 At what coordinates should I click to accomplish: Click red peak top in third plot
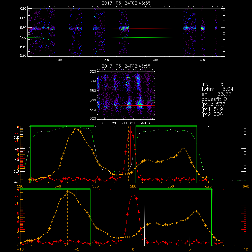131,132
